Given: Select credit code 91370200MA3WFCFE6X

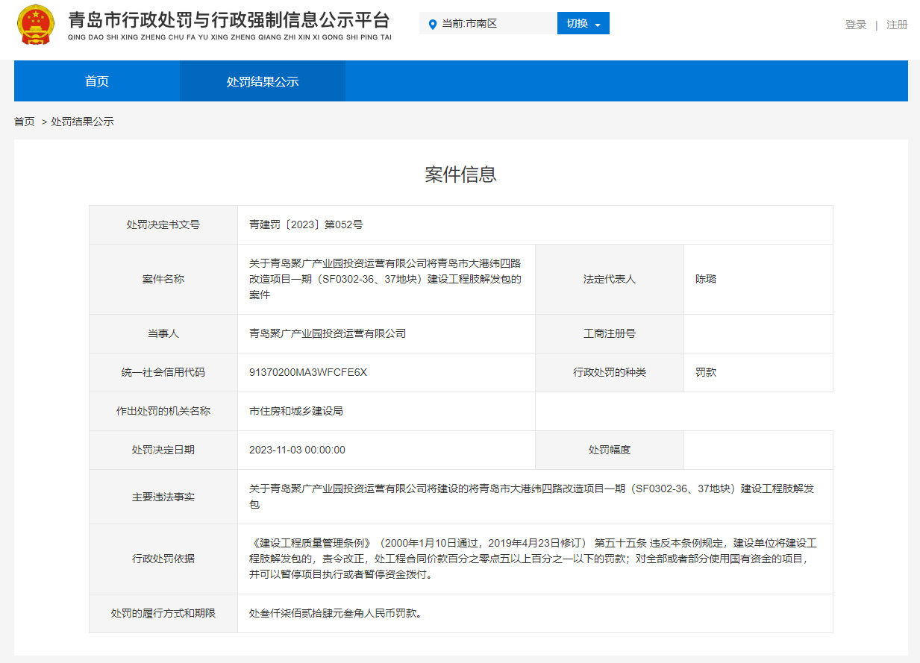Looking at the screenshot, I should [308, 372].
